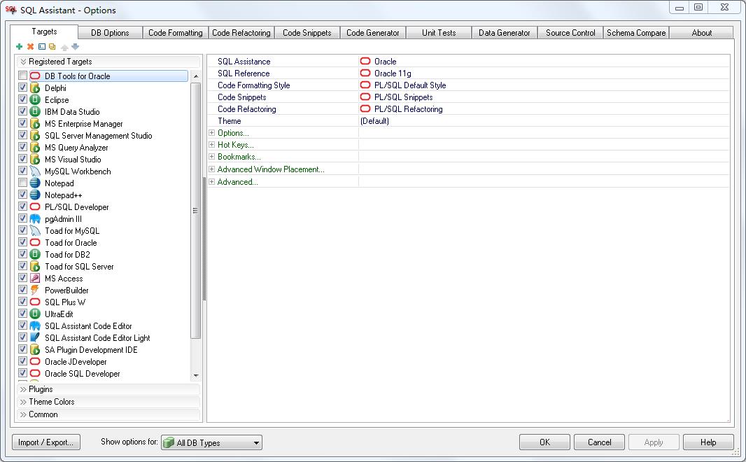The height and width of the screenshot is (462, 746).
Task: Switch to the Code Snippets tab
Action: [307, 31]
